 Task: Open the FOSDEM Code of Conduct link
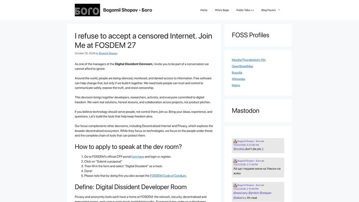point(168,176)
